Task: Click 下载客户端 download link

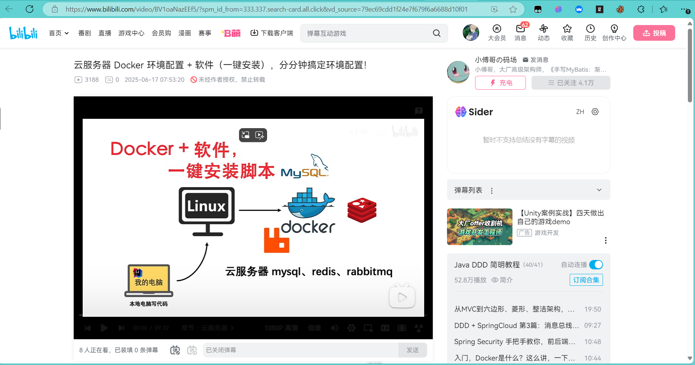Action: coord(272,33)
